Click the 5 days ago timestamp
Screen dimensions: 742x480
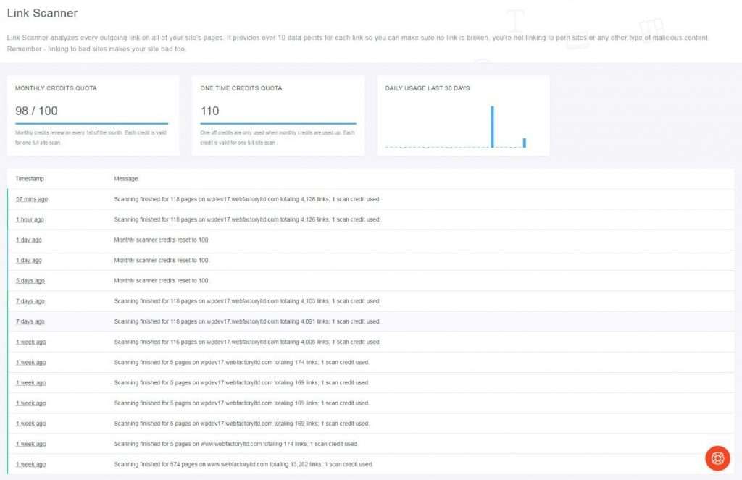pos(30,280)
